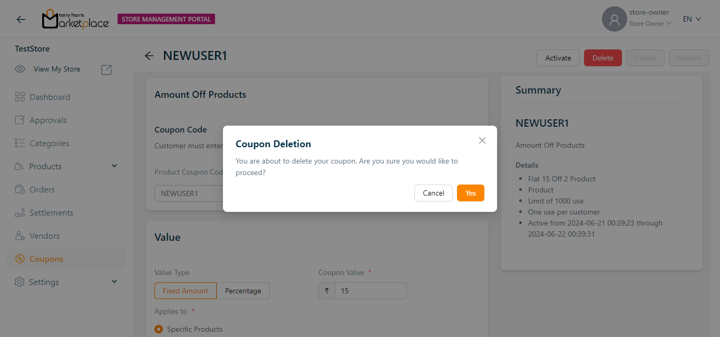Open the Vendors menu item
720x337 pixels.
click(x=44, y=236)
